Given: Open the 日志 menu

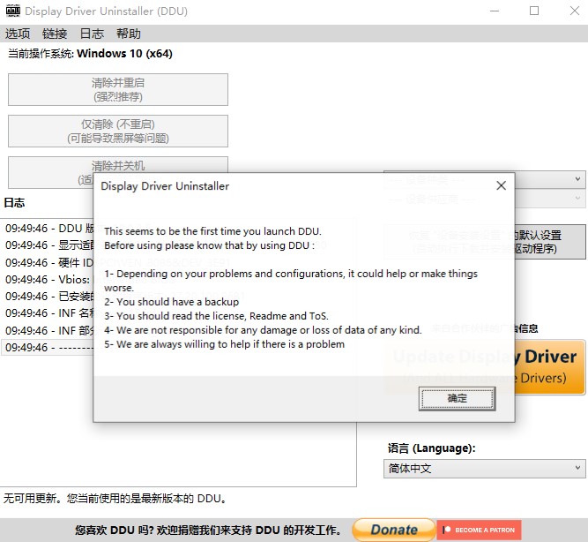Looking at the screenshot, I should tap(92, 34).
